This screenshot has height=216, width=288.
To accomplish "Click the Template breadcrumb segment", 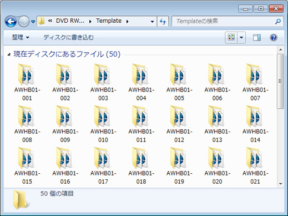I will point(109,21).
